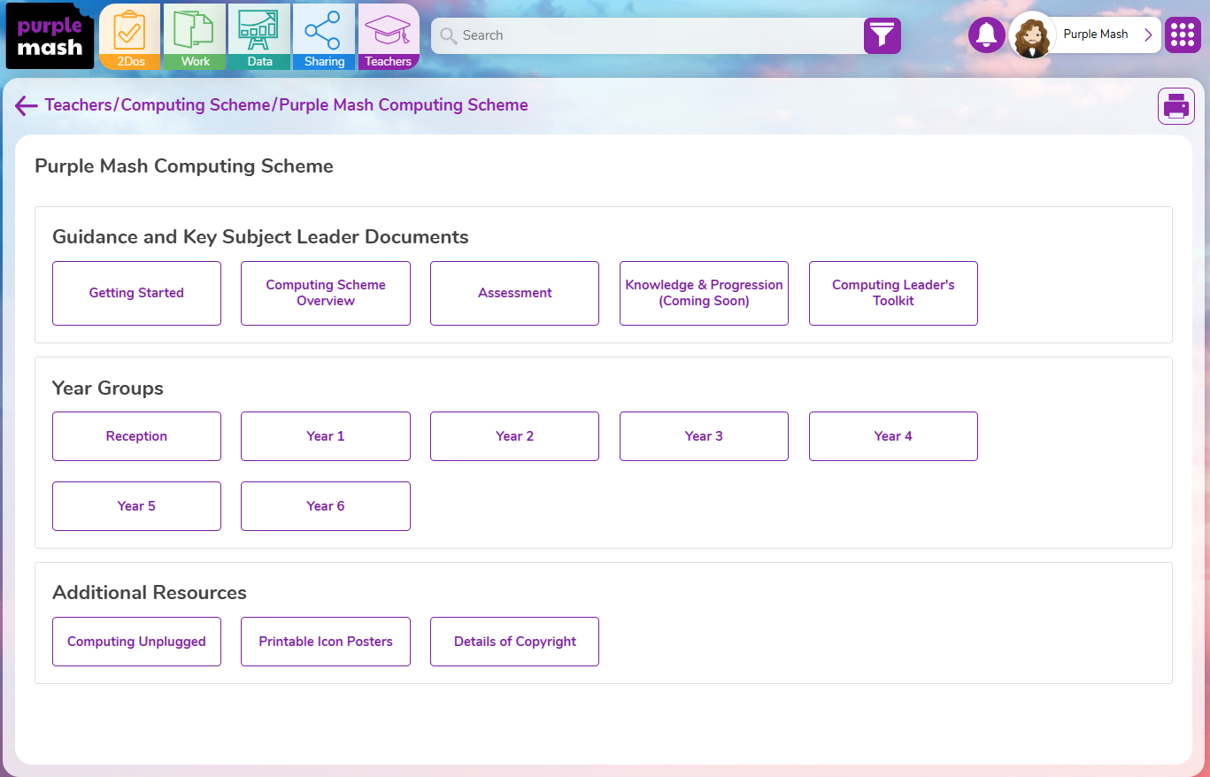Select the Year 3 group

click(704, 436)
